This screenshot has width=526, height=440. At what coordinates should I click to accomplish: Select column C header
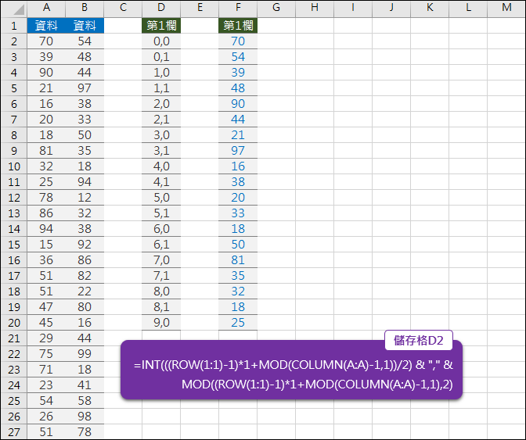click(123, 8)
